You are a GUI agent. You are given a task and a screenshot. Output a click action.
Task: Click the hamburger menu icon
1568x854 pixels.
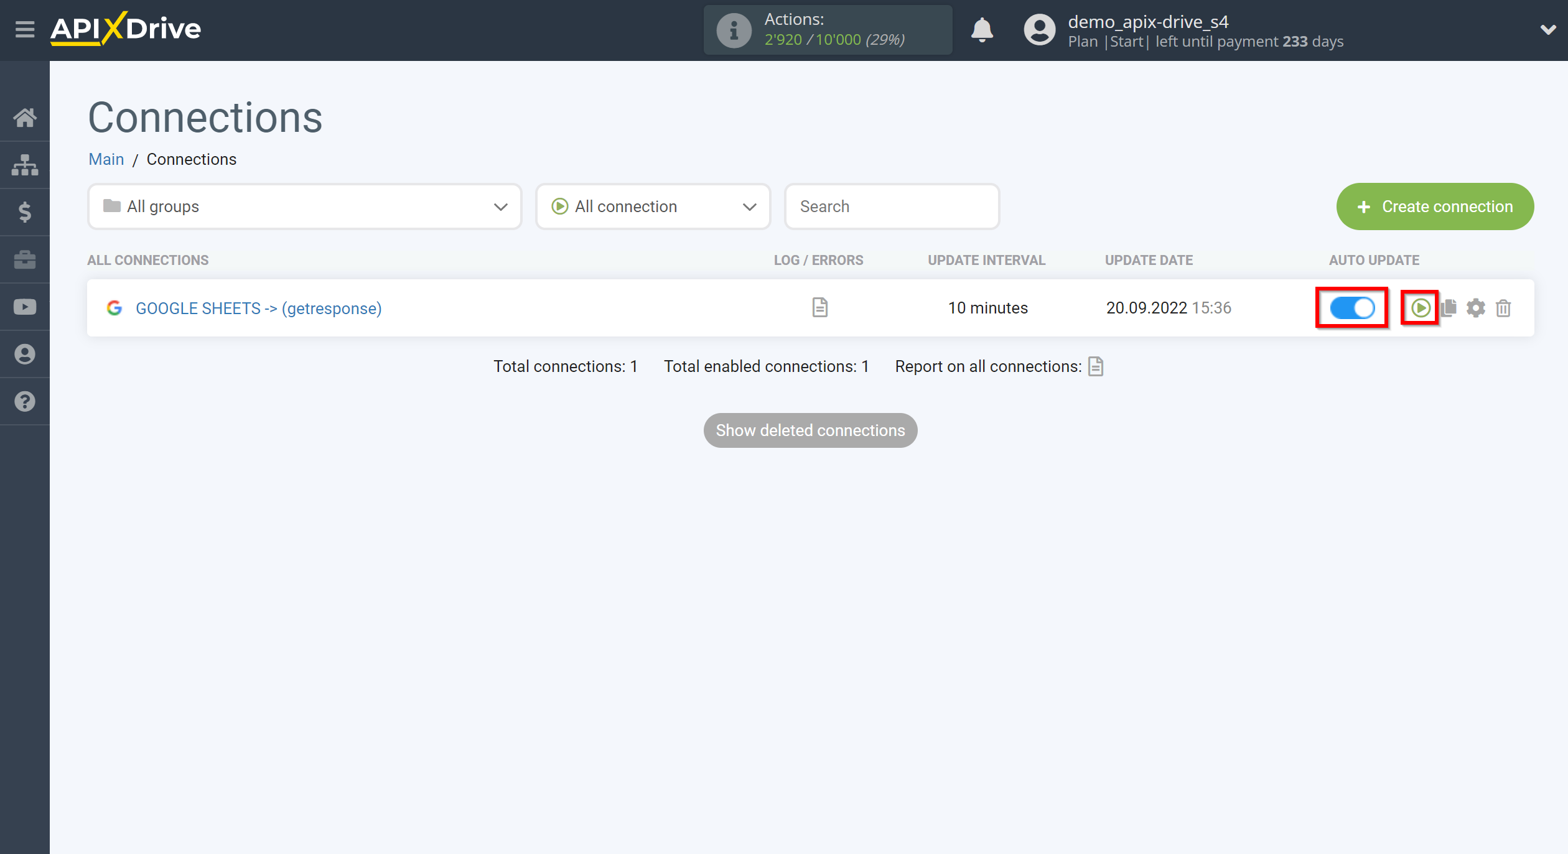(23, 29)
